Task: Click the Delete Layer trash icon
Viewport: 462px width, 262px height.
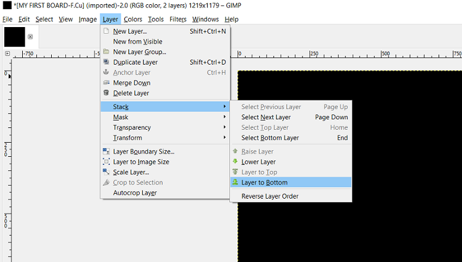Action: 106,93
